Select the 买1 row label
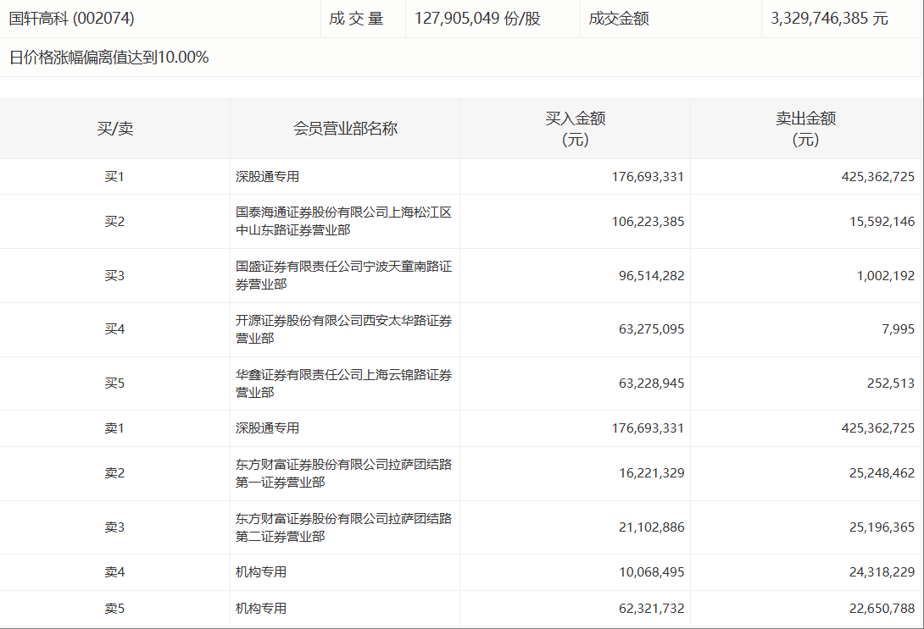The height and width of the screenshot is (629, 924). tap(114, 177)
